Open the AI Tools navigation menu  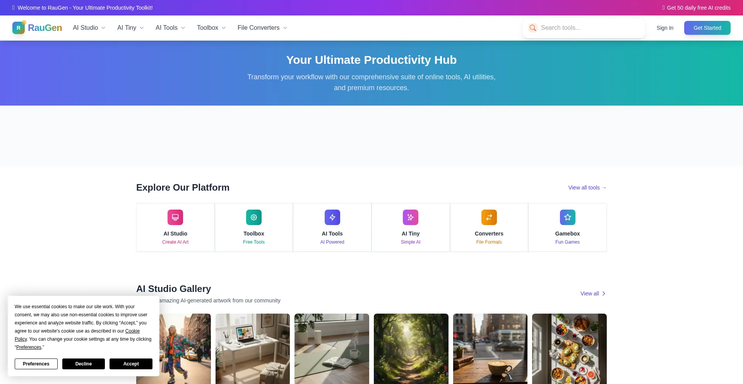coord(170,28)
